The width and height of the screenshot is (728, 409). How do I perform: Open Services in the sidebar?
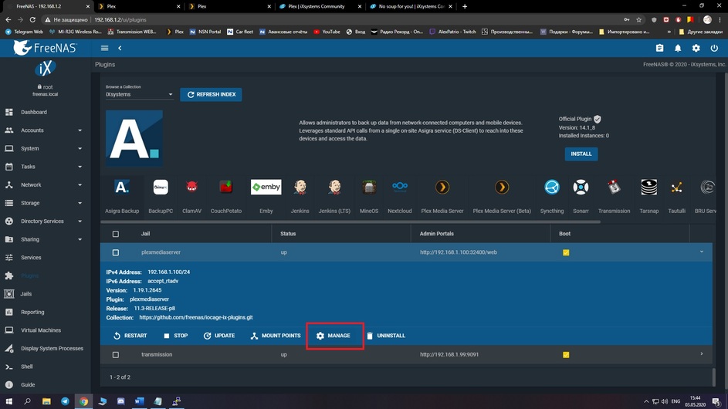click(45, 257)
